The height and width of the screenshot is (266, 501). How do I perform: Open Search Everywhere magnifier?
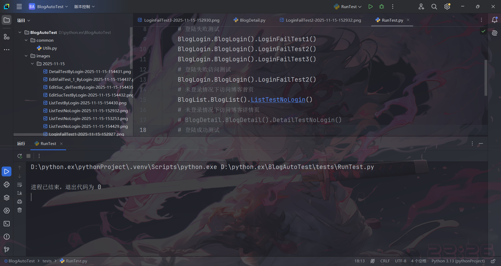pyautogui.click(x=434, y=7)
